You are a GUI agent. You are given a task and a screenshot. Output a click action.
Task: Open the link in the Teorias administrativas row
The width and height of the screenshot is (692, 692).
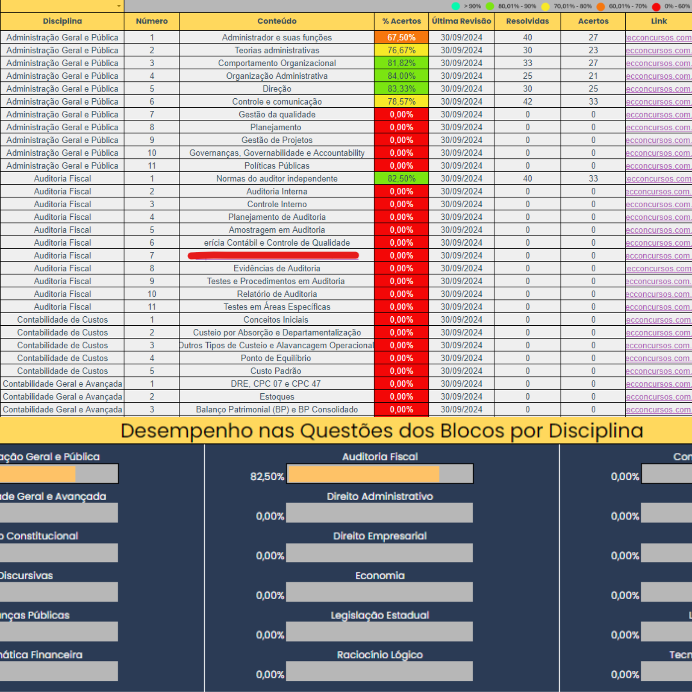tap(659, 50)
